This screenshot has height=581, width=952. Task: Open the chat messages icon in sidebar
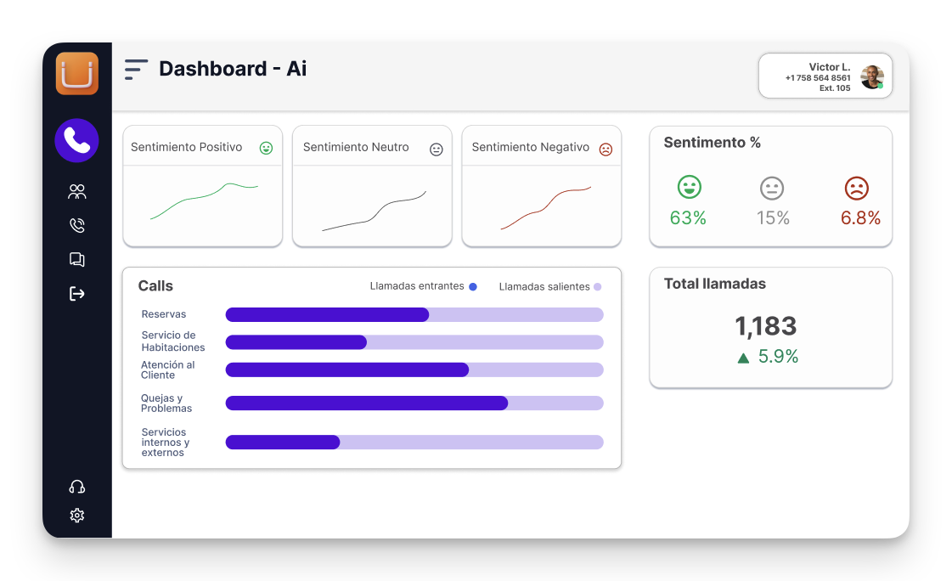tap(77, 260)
